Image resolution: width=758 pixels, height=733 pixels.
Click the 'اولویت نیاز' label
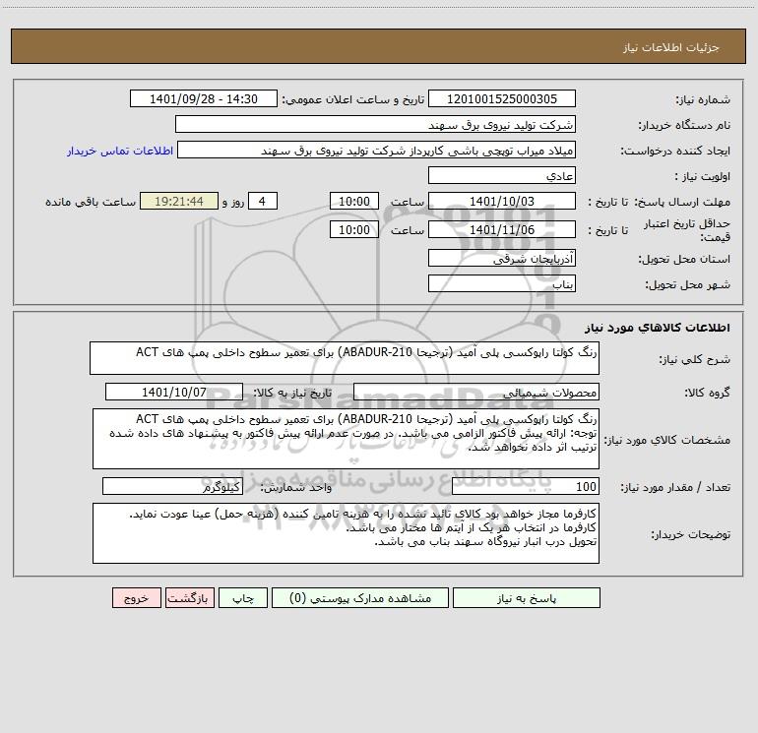pos(703,177)
